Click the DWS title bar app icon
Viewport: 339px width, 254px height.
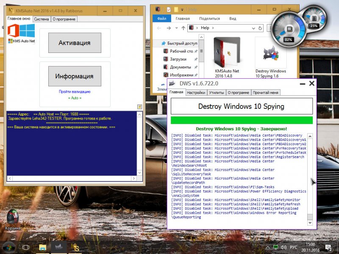(172, 83)
